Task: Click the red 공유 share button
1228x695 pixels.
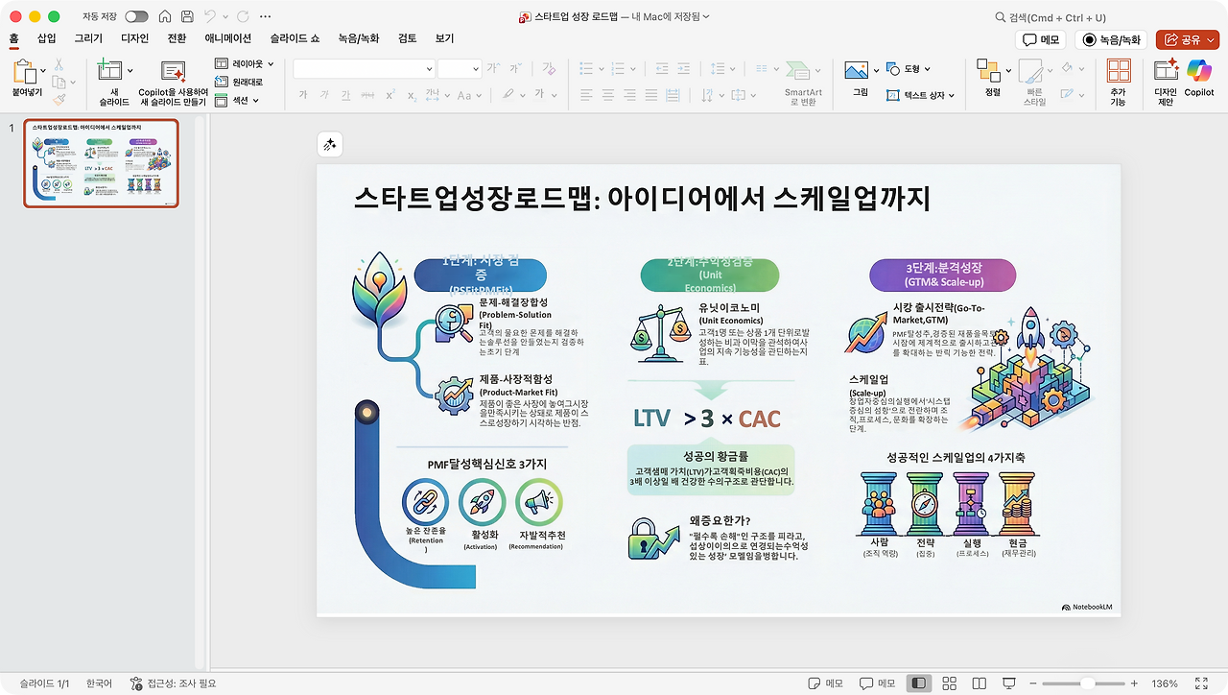Action: [1188, 40]
